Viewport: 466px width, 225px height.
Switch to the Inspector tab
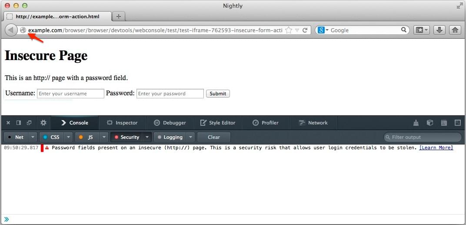122,123
